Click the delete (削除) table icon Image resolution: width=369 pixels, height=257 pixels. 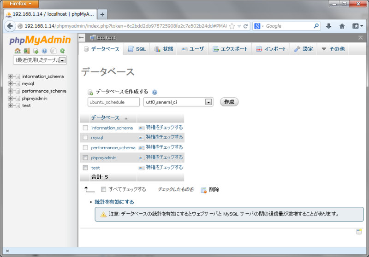point(203,190)
